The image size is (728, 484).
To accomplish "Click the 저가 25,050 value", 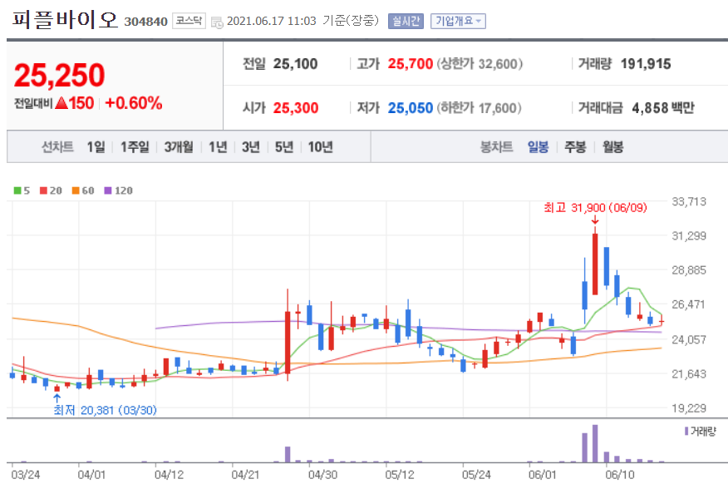I will click(411, 108).
